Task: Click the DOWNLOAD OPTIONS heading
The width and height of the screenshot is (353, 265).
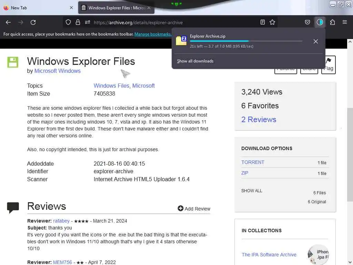Action: coord(267,148)
